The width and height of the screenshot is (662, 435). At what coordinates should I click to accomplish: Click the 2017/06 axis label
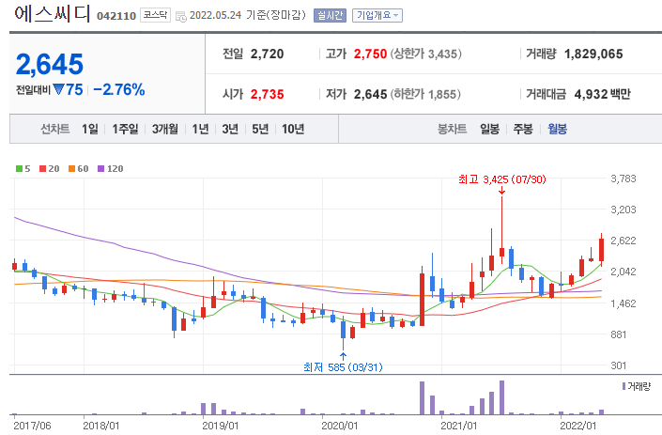(x=32, y=426)
